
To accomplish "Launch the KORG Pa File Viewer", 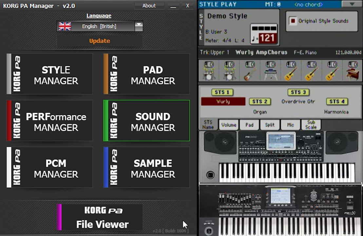I will tap(100, 217).
